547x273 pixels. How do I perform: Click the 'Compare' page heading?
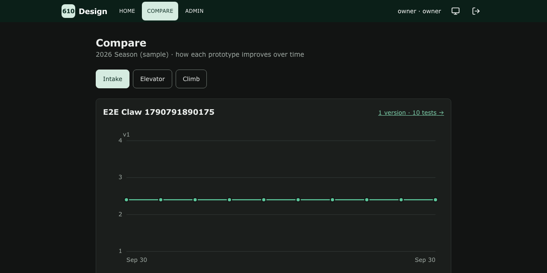[121, 43]
